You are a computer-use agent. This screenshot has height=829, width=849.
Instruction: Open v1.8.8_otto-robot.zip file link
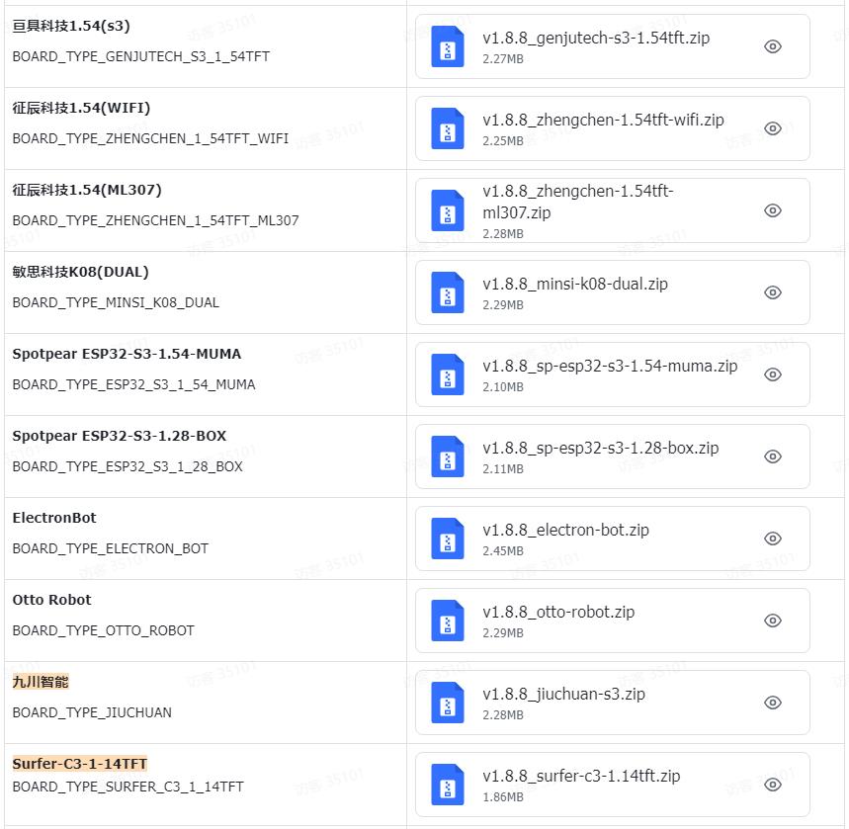[558, 612]
